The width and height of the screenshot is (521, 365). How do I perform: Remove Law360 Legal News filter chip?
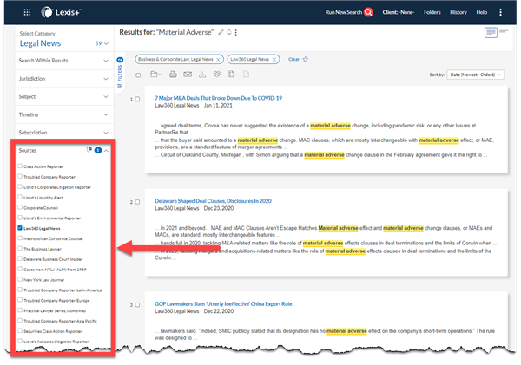[274, 60]
